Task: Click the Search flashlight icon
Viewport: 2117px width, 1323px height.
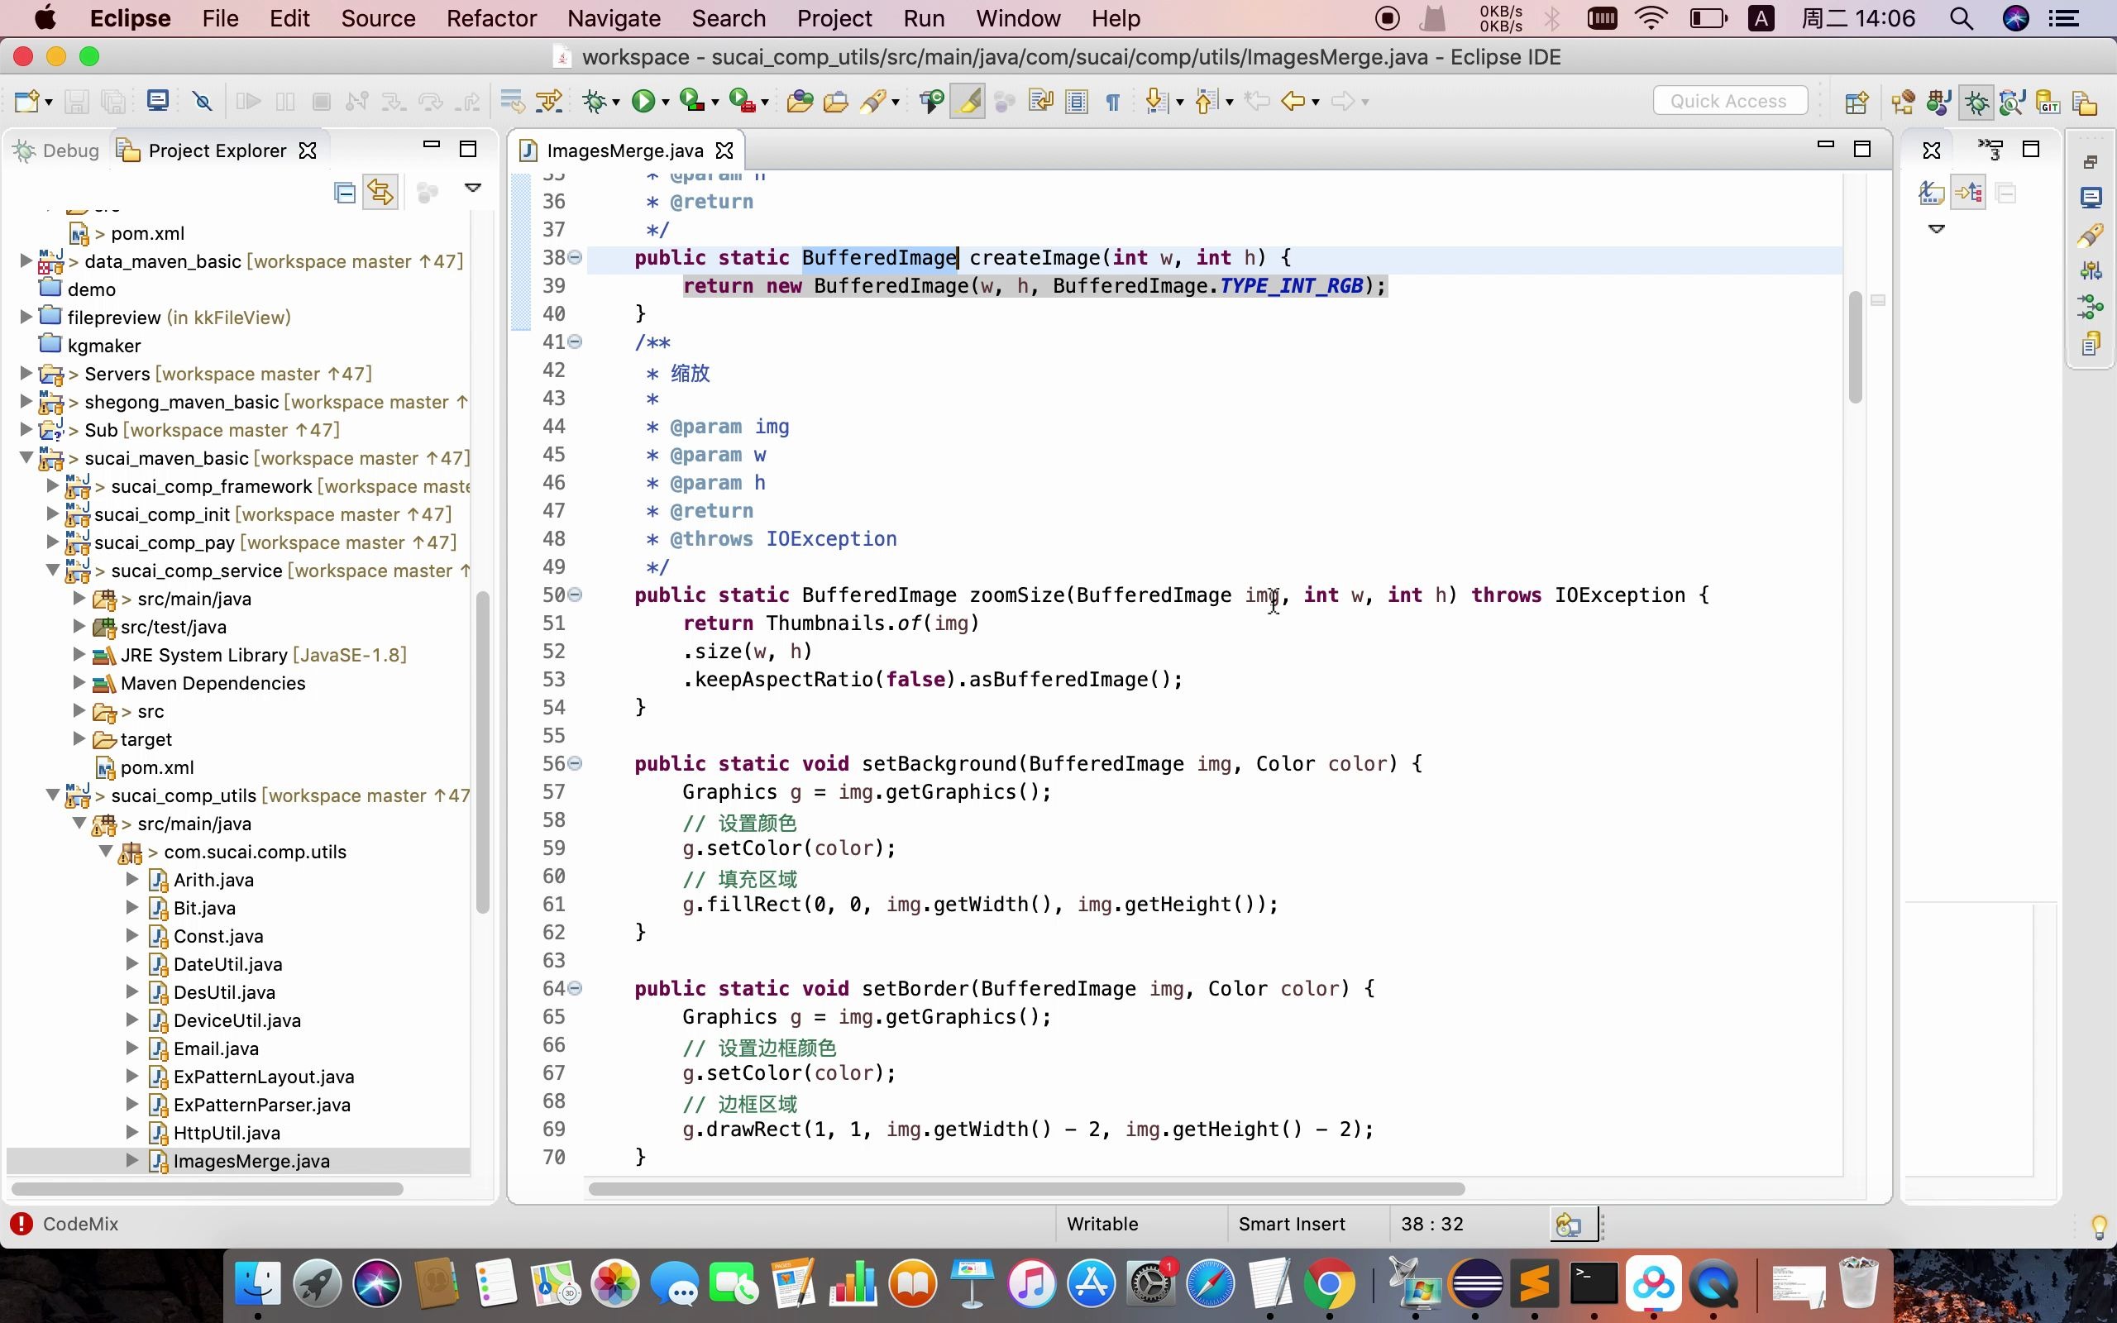Action: pos(873,102)
